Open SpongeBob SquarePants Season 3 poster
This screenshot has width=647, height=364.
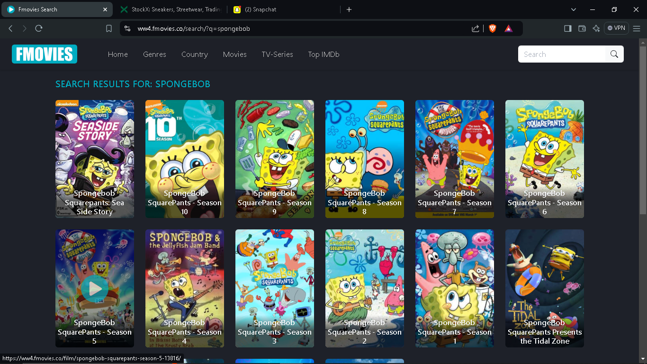pyautogui.click(x=275, y=288)
